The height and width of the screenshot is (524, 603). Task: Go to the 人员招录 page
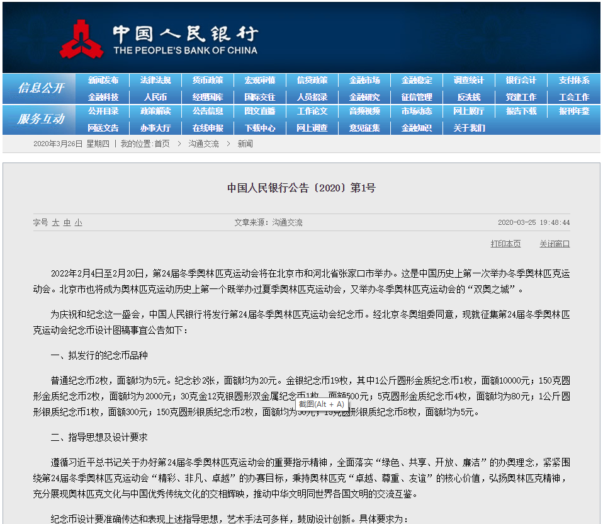pos(312,98)
